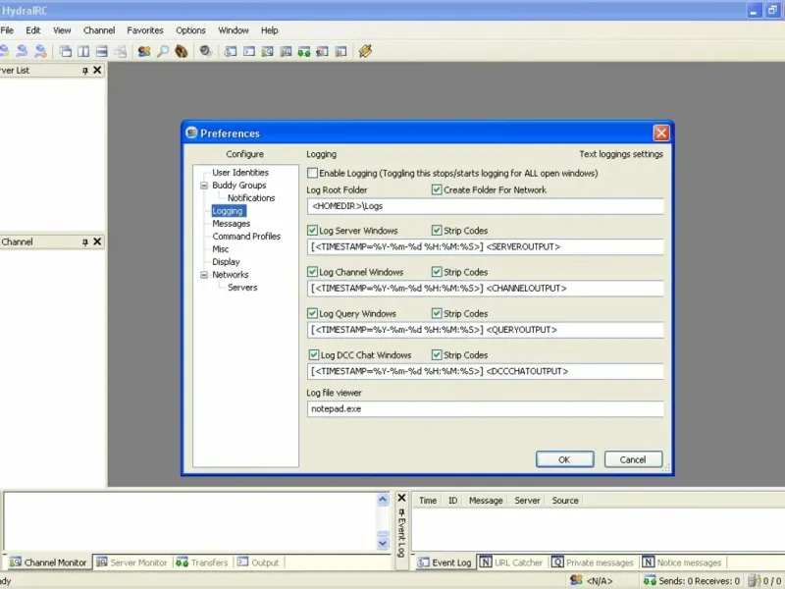Pin the Server List panel
The image size is (785, 589).
pyautogui.click(x=85, y=71)
